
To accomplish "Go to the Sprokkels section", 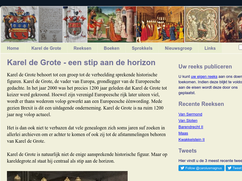I will (142, 48).
